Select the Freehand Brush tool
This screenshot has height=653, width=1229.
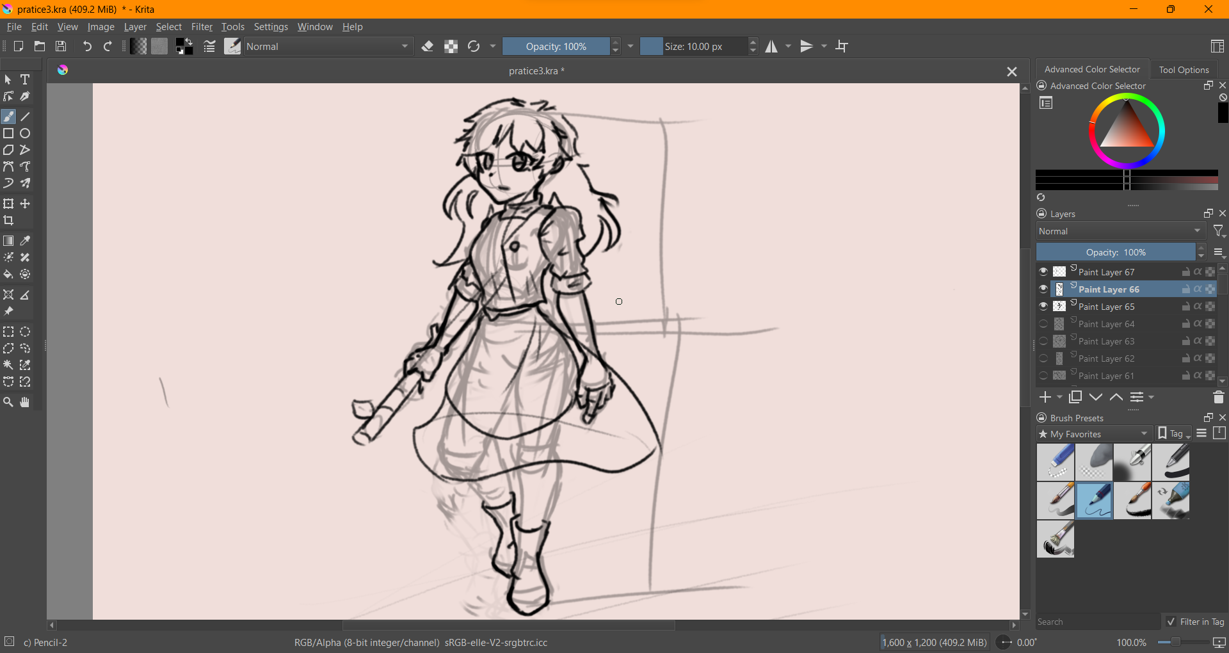(8, 117)
